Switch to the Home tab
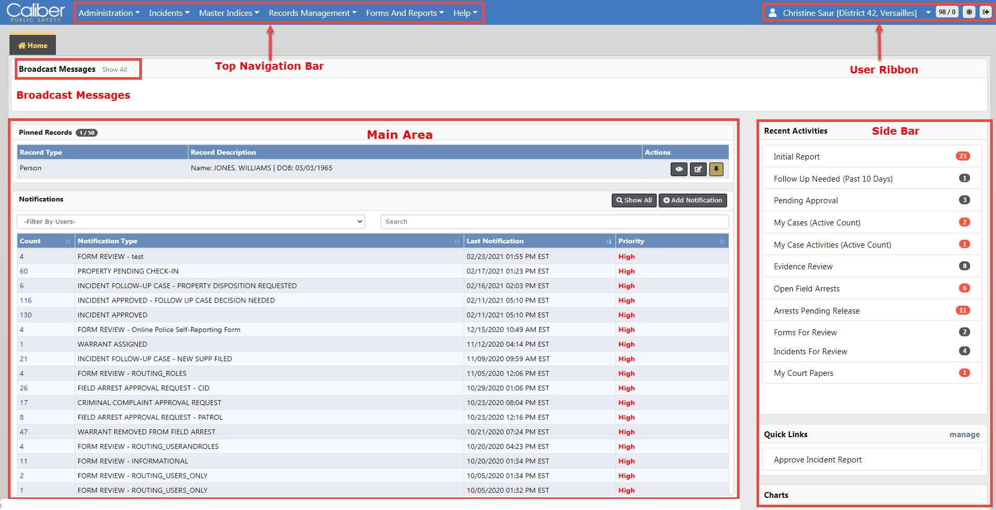This screenshot has width=996, height=510. [33, 45]
